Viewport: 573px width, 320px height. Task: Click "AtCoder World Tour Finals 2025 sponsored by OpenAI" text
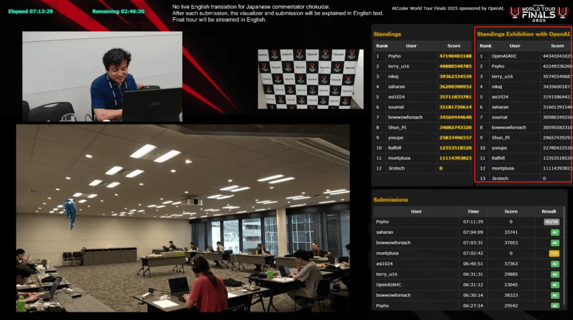448,8
